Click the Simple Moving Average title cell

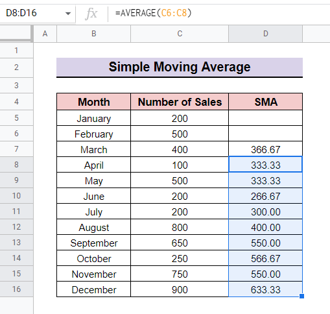tap(180, 67)
